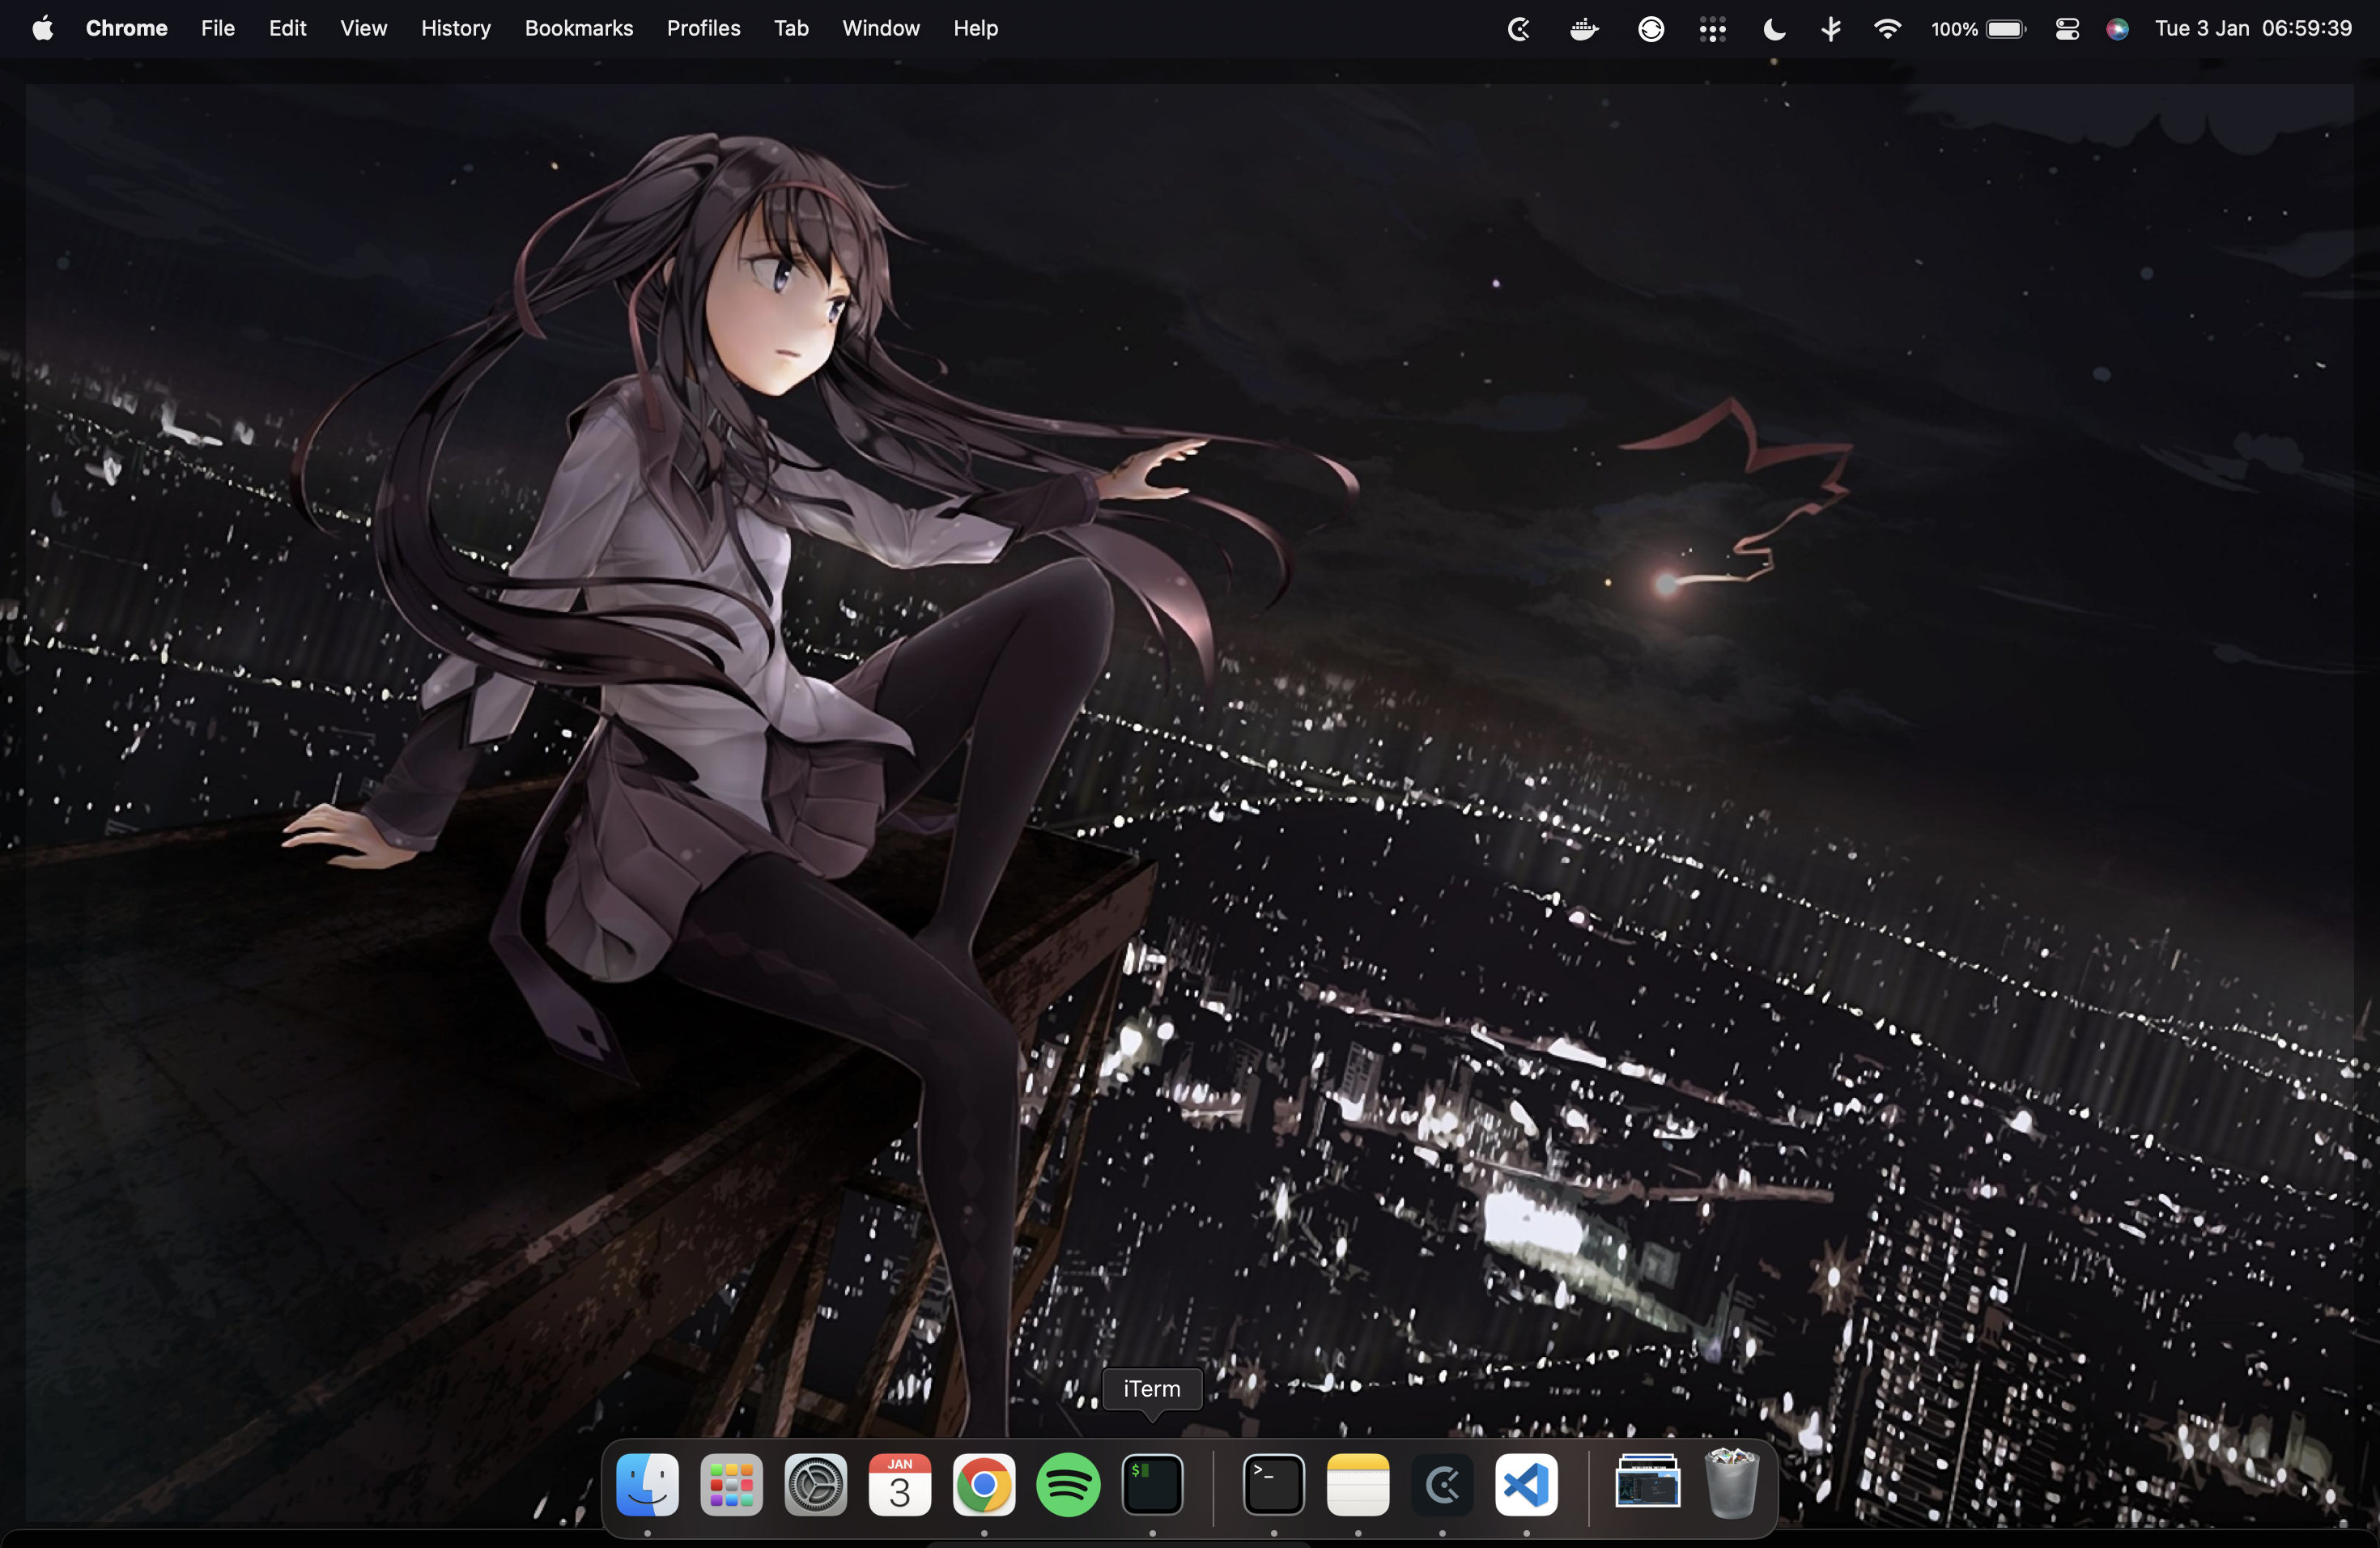This screenshot has width=2380, height=1548.
Task: Open the Wi-Fi status menu
Action: (x=1887, y=28)
